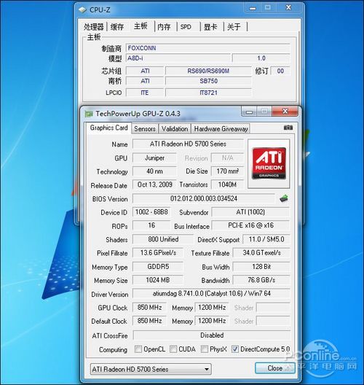Toggle the PhysX checkbox
Image resolution: width=364 pixels, height=385 pixels.
204,349
